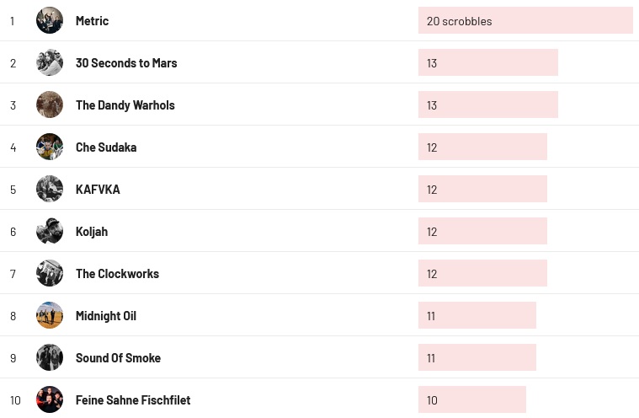The image size is (639, 418).
Task: Visit the Che Sudaka artist link
Action: pos(106,147)
